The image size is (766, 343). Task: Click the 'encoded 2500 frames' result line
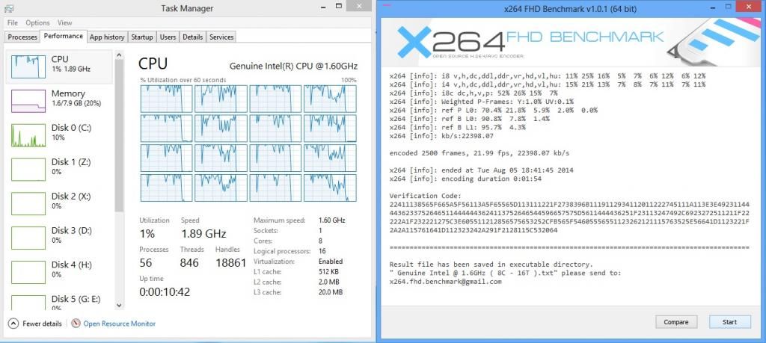coord(479,153)
